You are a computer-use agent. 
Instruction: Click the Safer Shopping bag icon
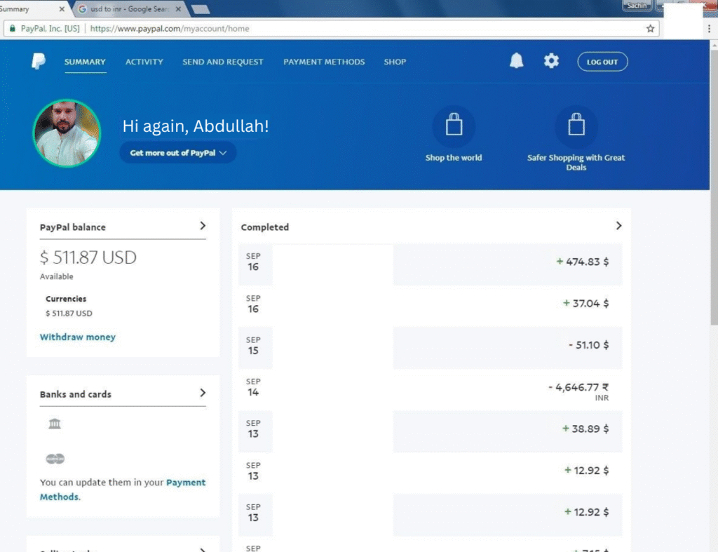(x=576, y=126)
